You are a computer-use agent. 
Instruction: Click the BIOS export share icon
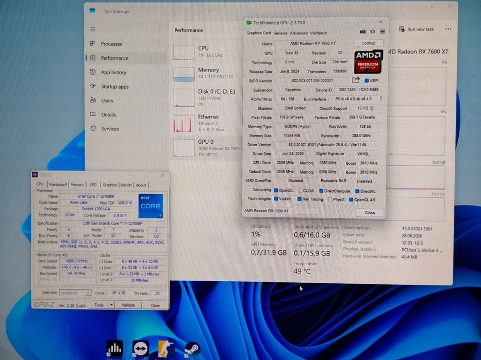(356, 80)
